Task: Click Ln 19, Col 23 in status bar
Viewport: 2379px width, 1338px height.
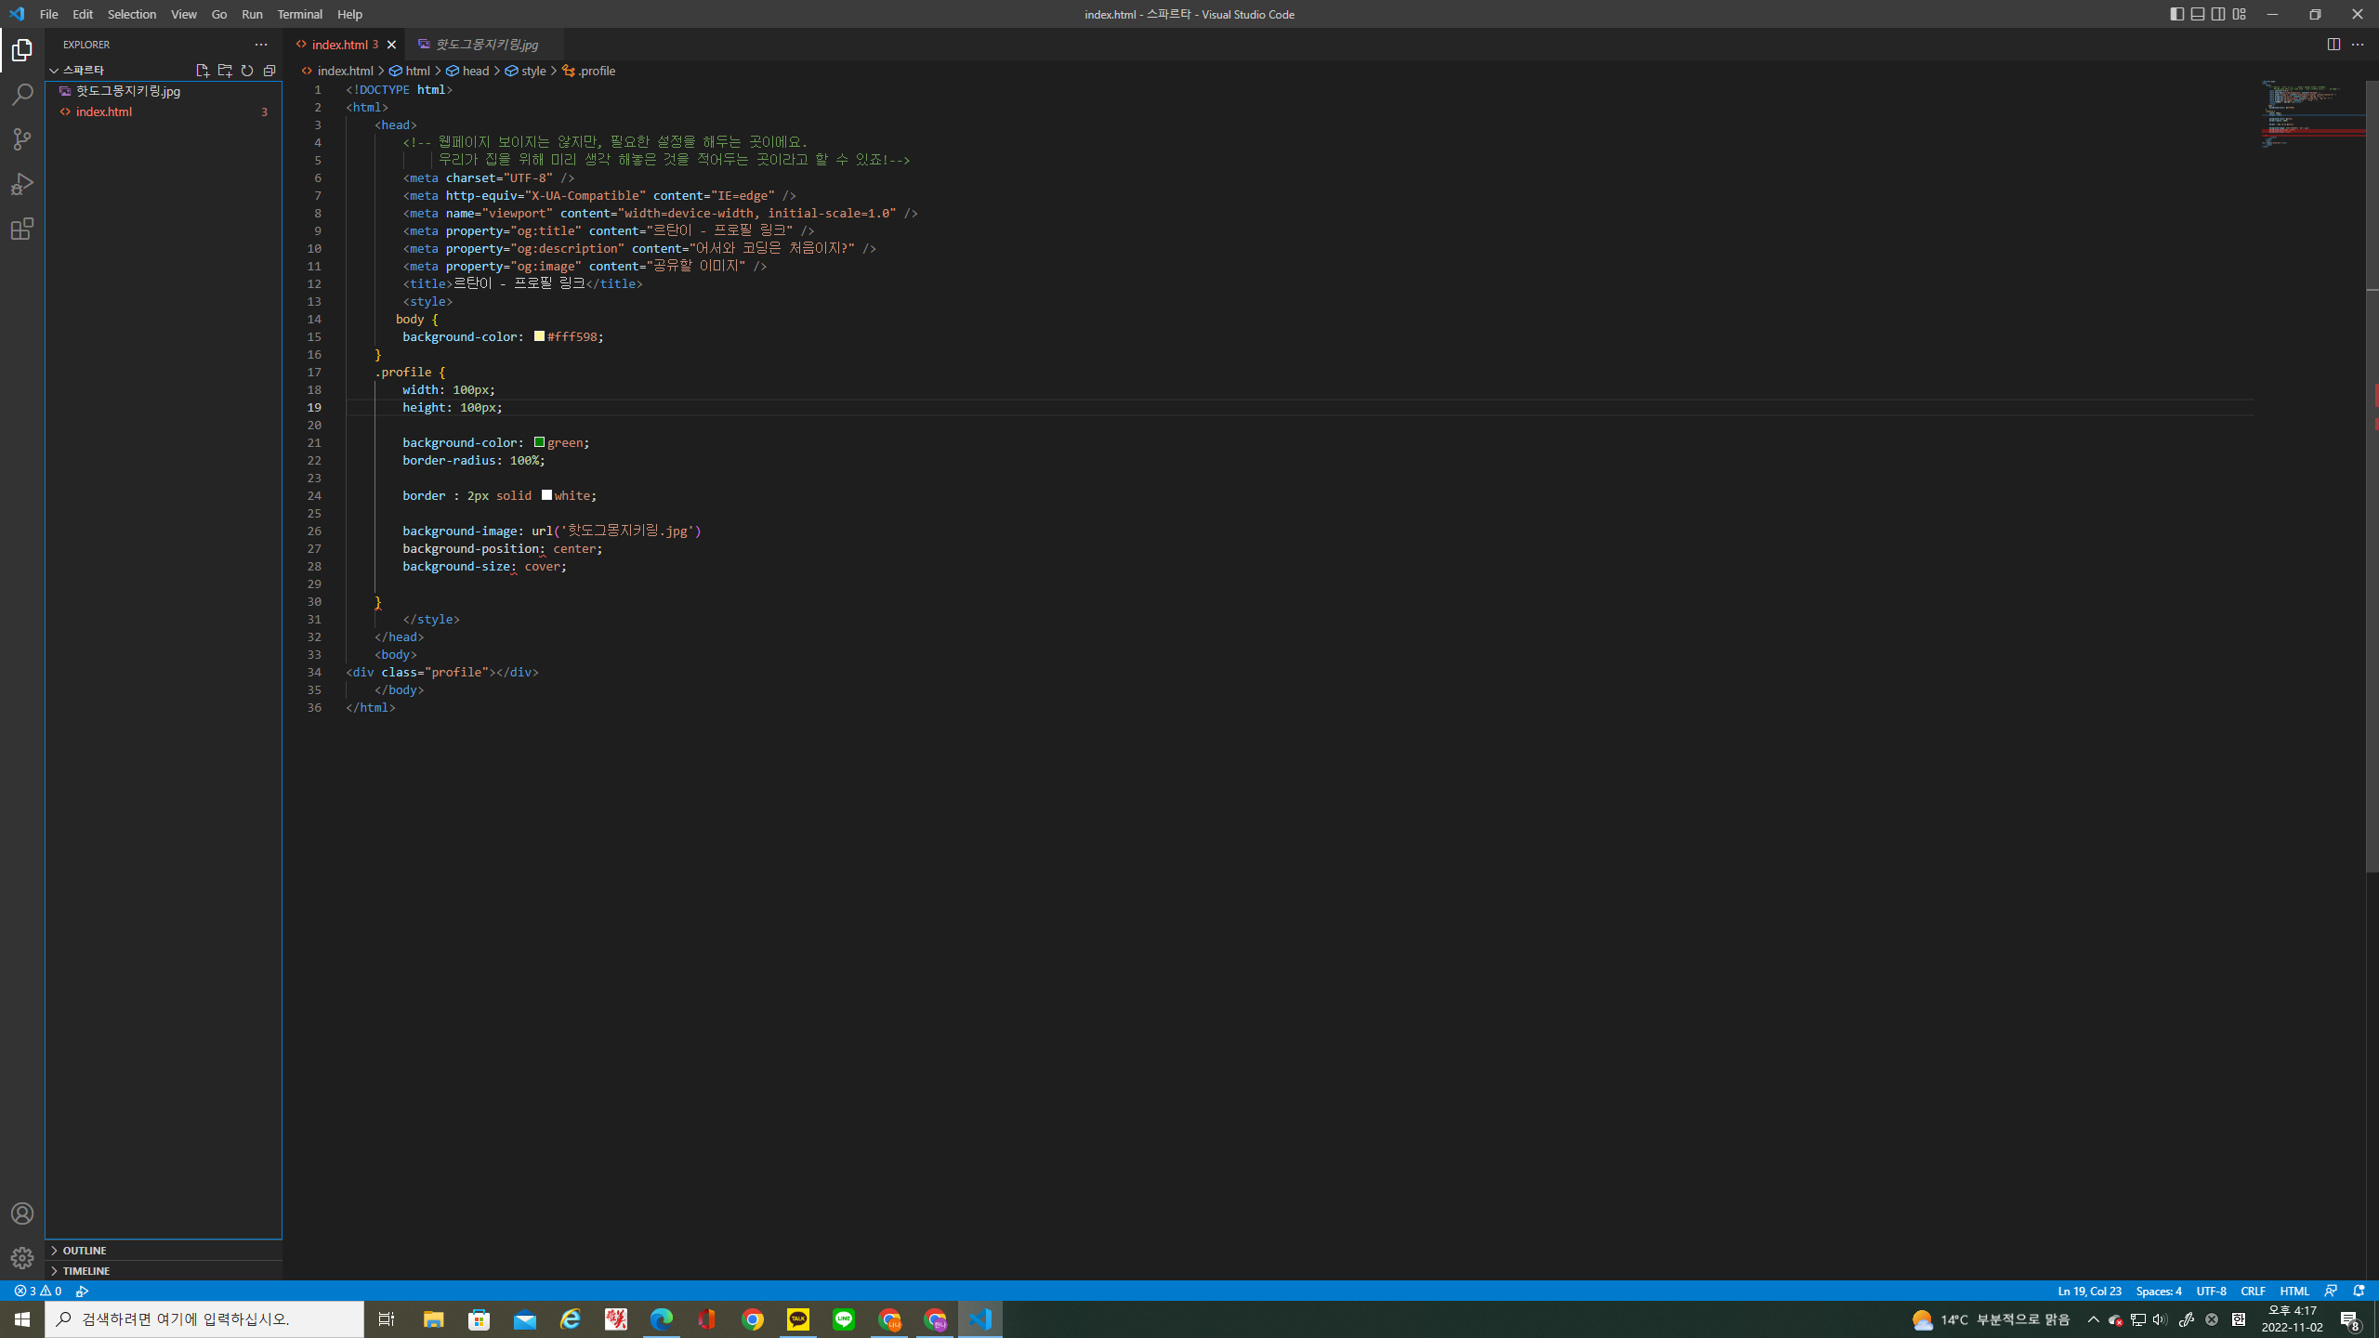Action: 2089,1291
